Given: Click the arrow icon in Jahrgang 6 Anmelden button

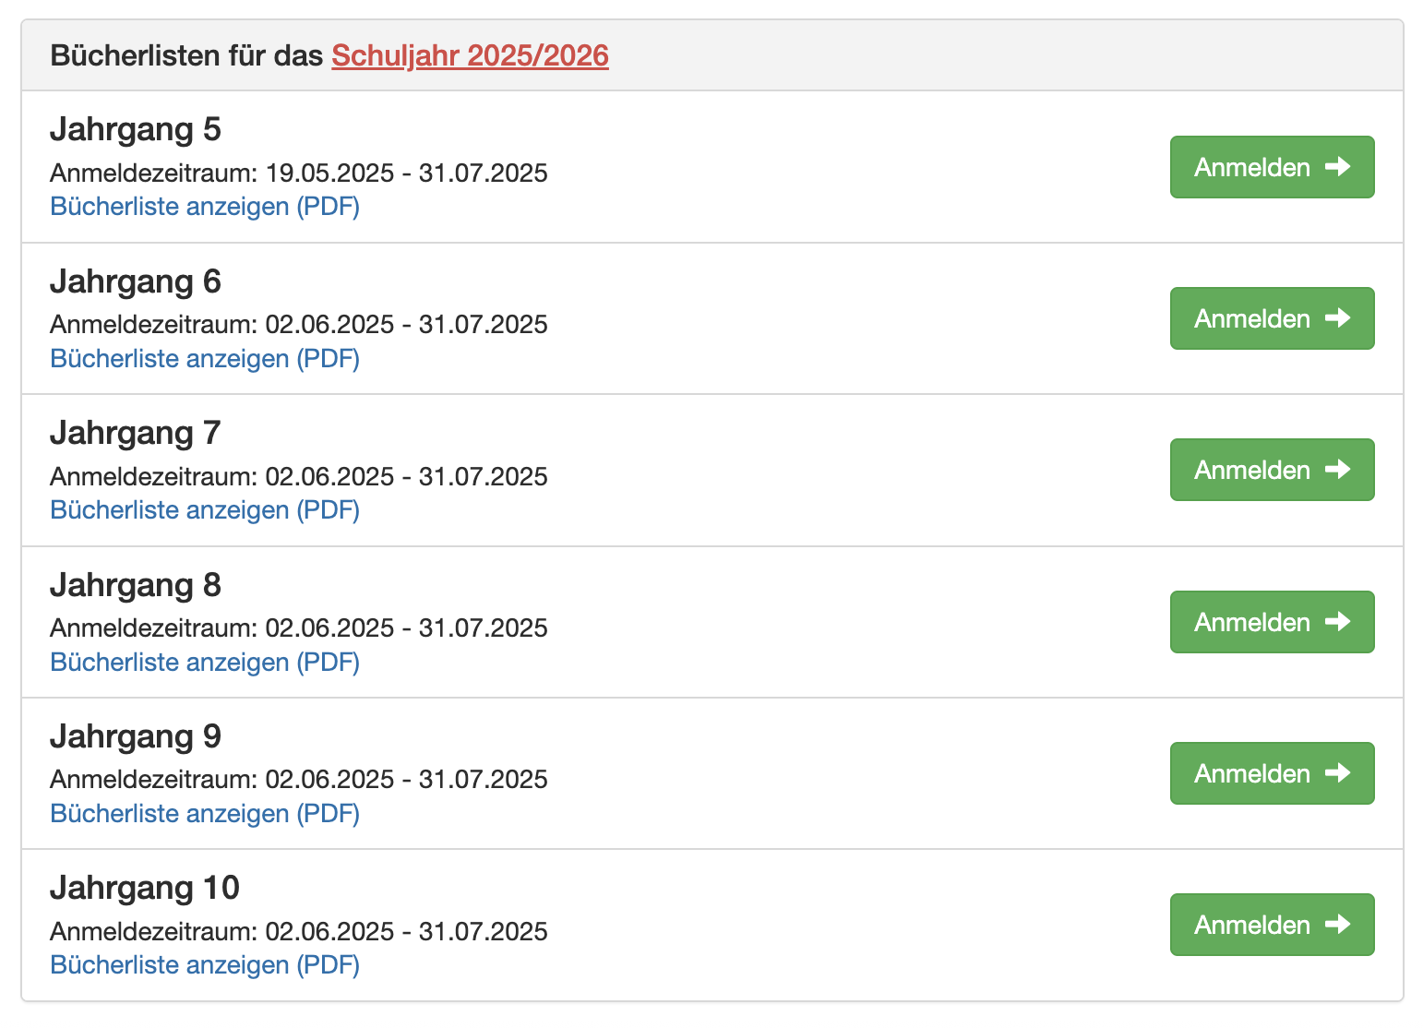Looking at the screenshot, I should [1337, 318].
